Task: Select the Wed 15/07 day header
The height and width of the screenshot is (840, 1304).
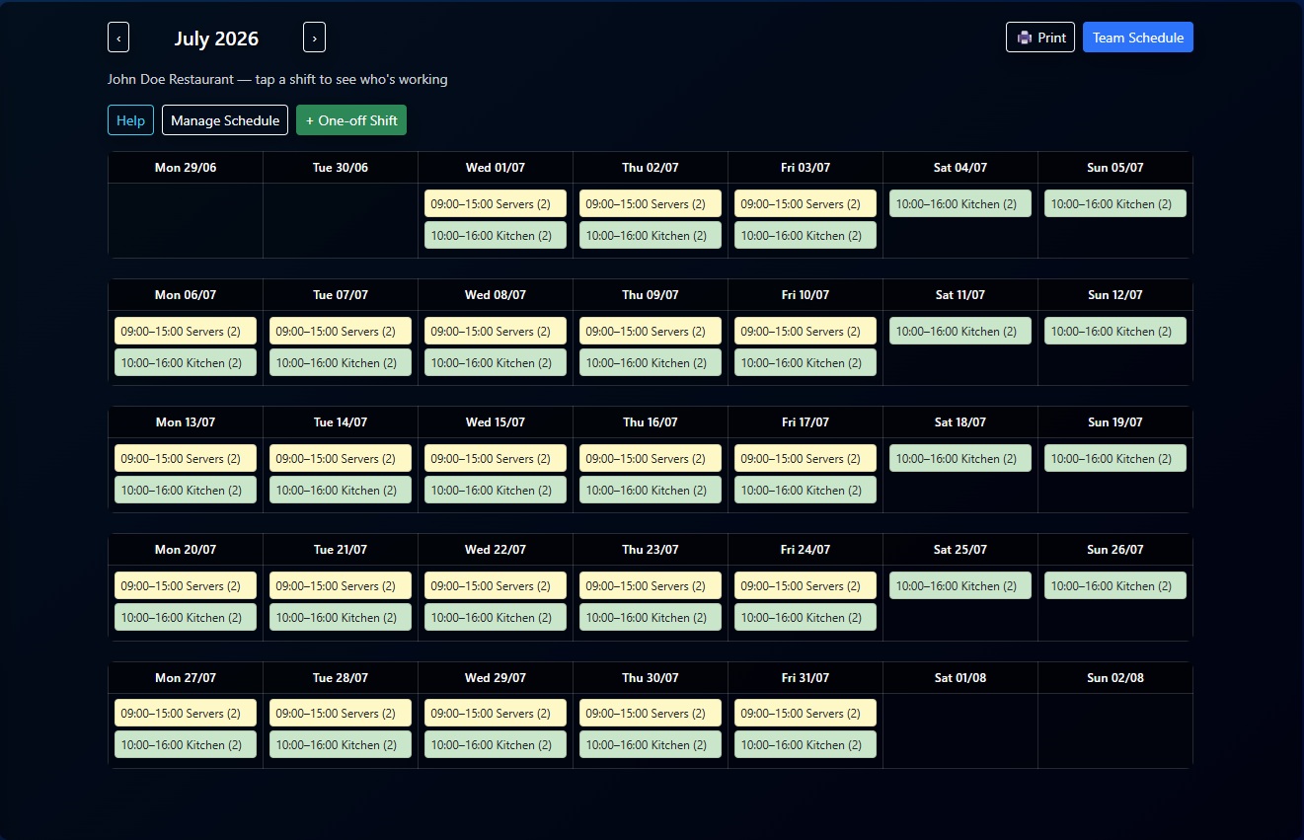Action: coord(496,422)
